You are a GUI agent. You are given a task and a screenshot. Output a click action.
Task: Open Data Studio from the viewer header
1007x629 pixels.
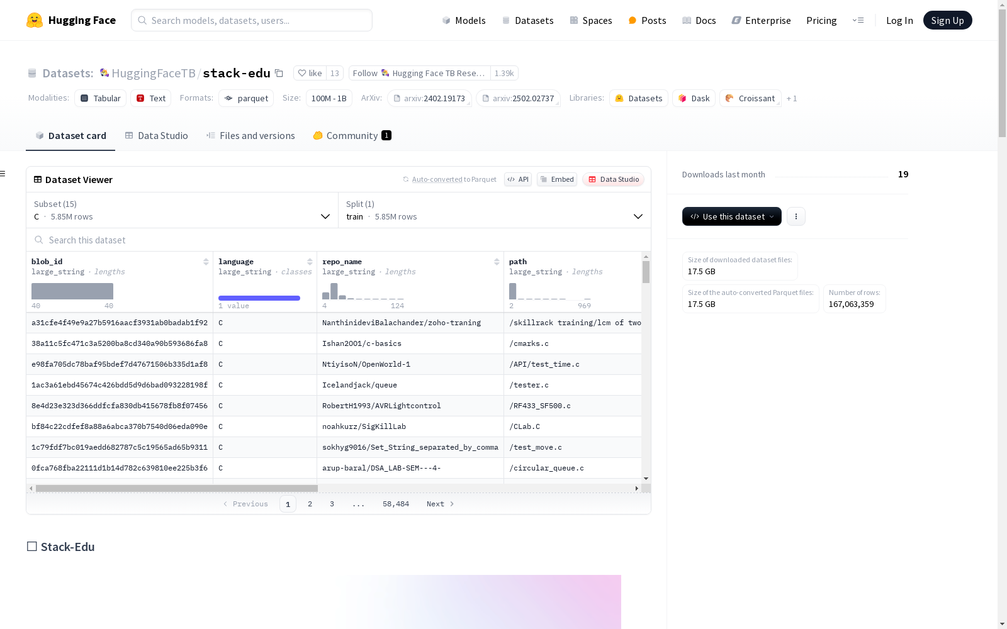[x=614, y=179]
